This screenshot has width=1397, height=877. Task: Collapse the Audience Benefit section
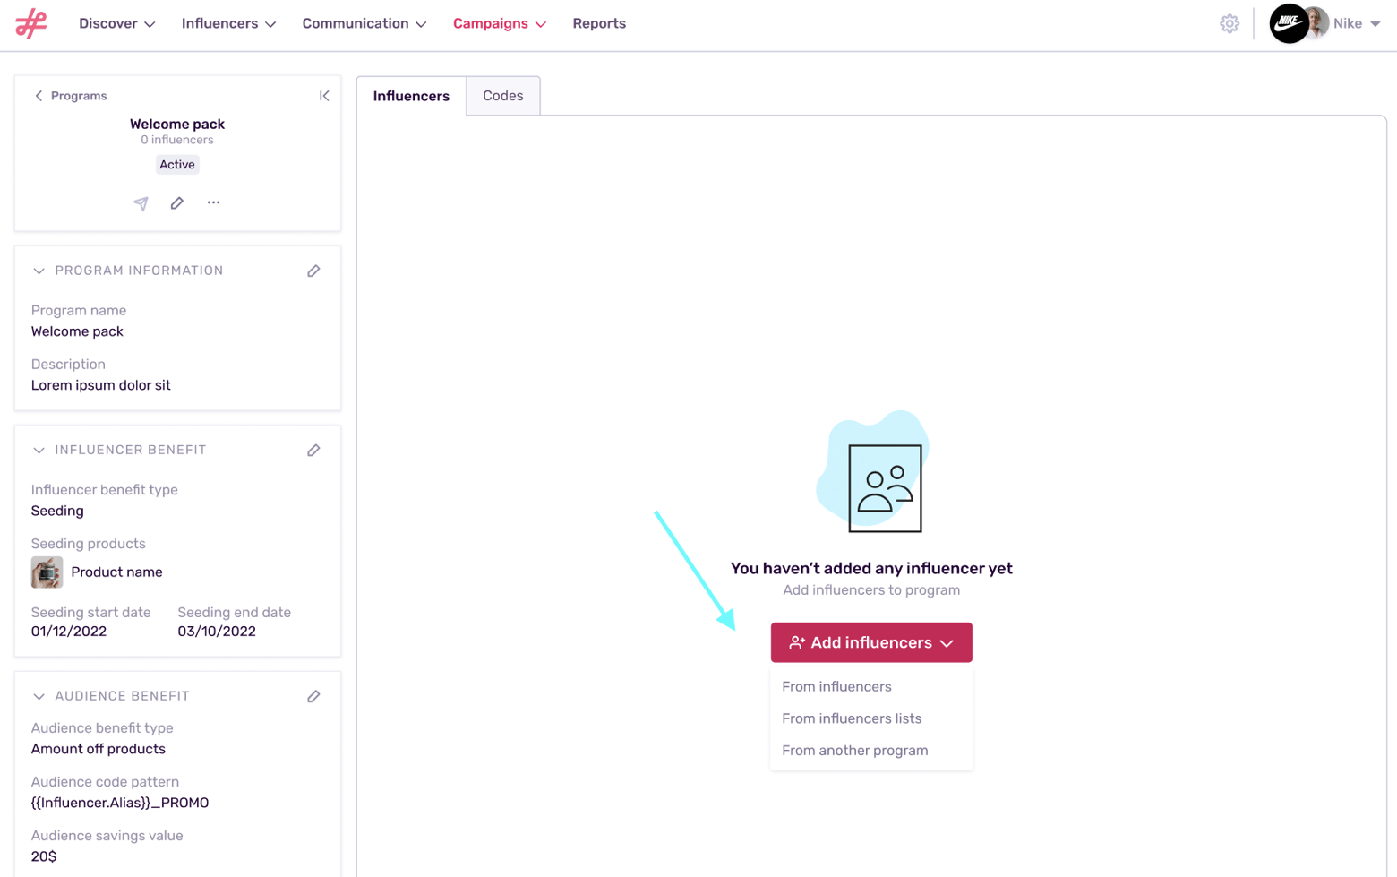[39, 696]
